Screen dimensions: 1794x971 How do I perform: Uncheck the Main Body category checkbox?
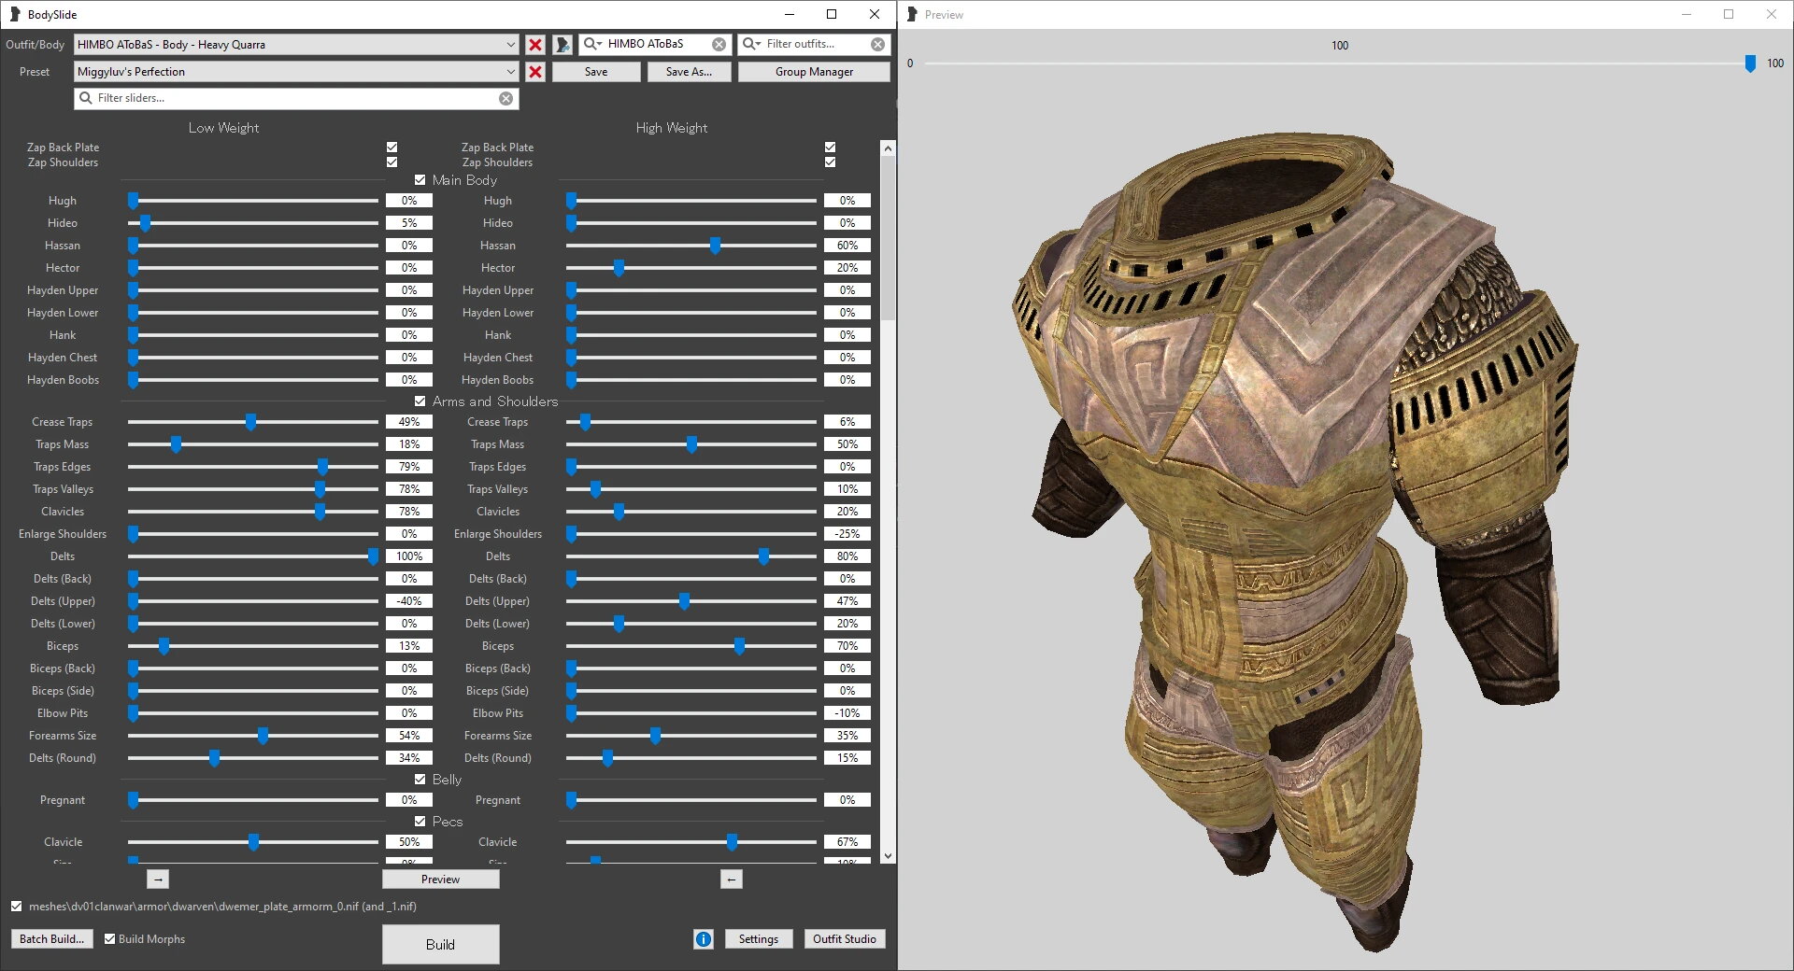[x=420, y=180]
